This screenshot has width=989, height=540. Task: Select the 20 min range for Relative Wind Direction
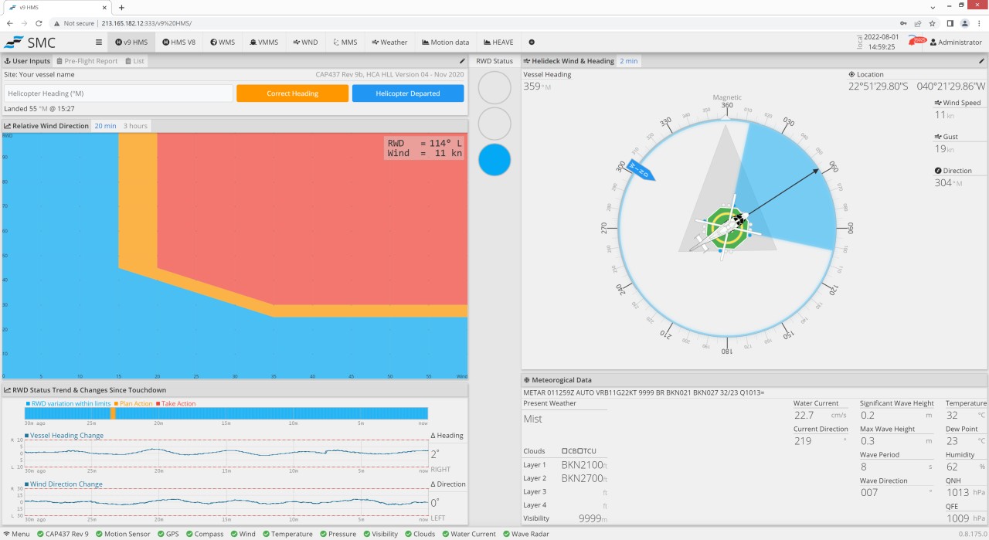[105, 126]
